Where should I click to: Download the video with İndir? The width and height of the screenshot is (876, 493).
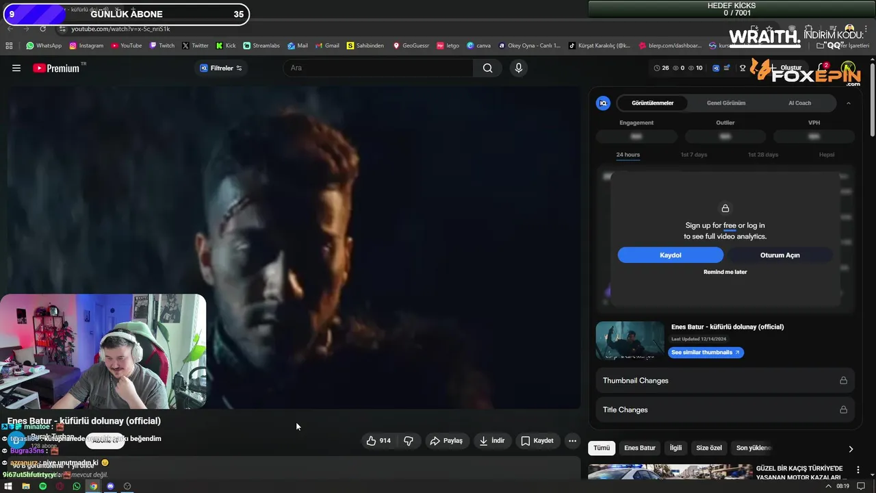click(x=492, y=441)
